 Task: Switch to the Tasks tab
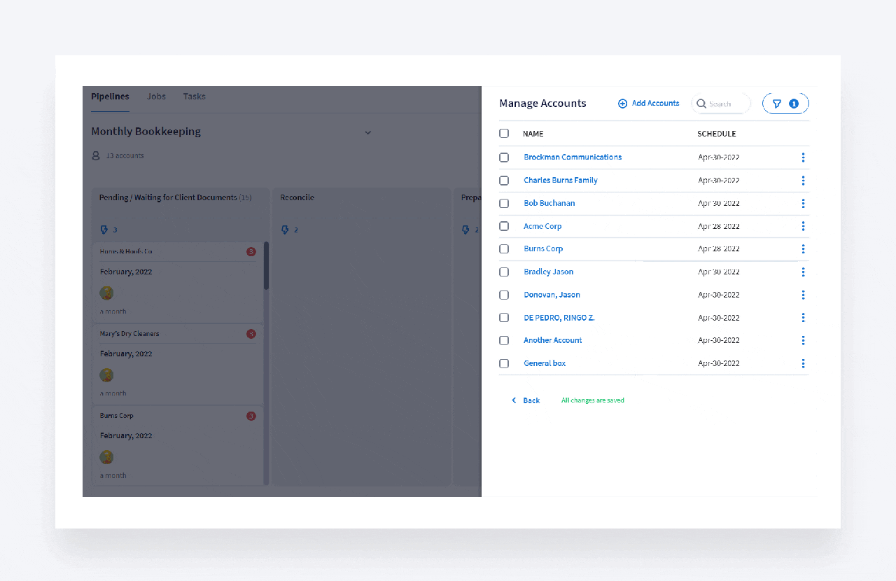(x=194, y=97)
